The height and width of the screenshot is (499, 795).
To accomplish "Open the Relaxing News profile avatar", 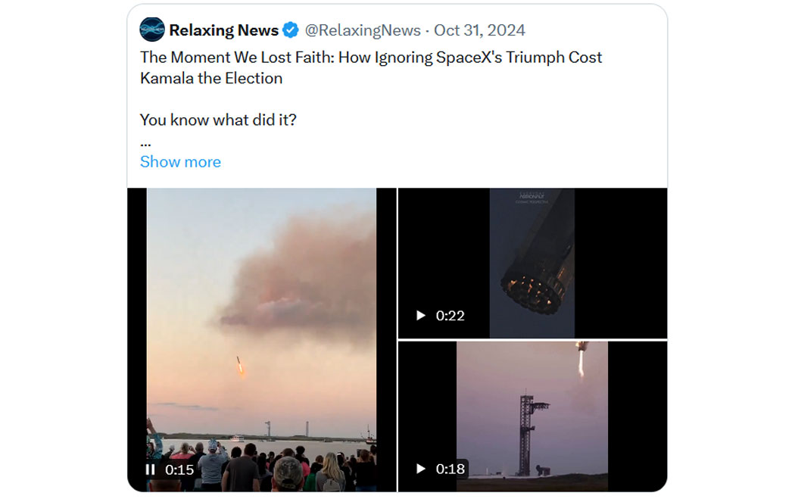I will [x=152, y=30].
